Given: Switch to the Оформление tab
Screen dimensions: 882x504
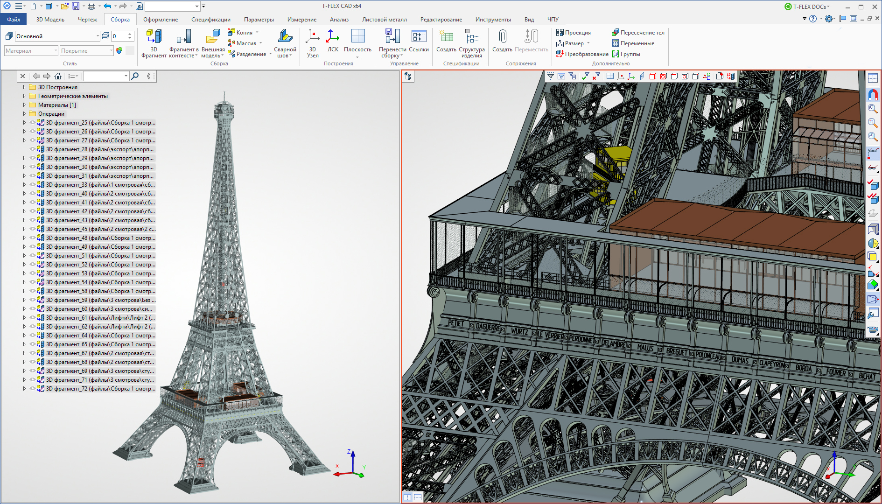Looking at the screenshot, I should tap(161, 19).
